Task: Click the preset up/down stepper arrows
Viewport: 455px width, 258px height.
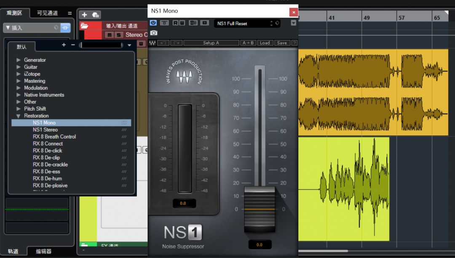Action: click(271, 24)
